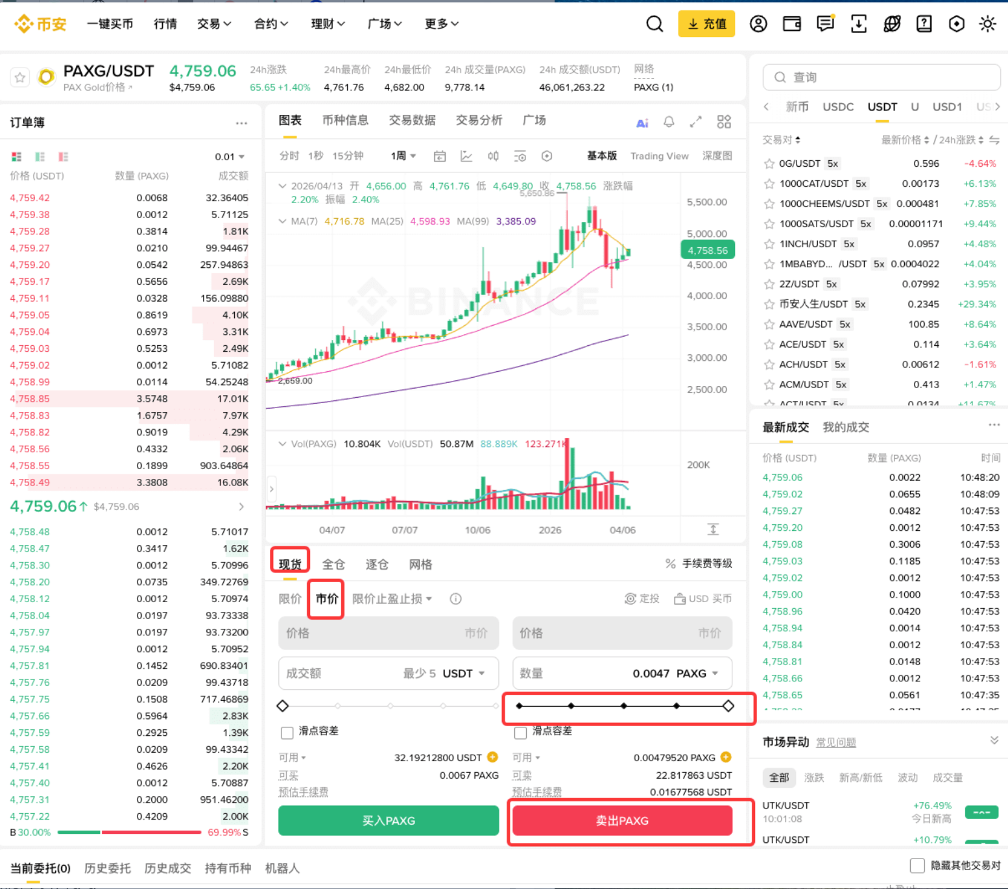Screen dimensions: 1008x889
Task: Click the red 卖出PAXG button
Action: click(x=622, y=820)
